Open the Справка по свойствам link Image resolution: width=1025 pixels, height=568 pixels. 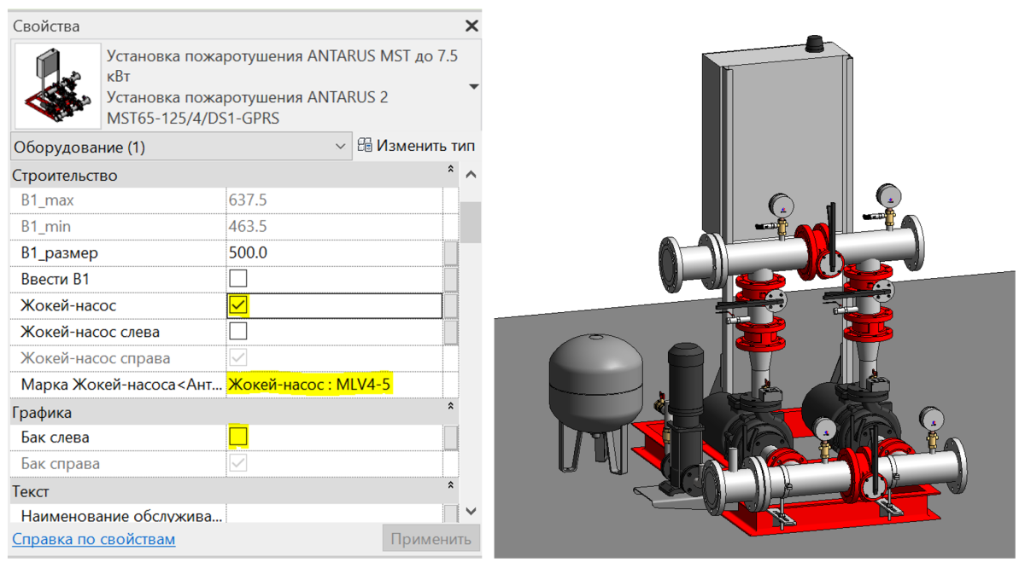coord(94,539)
